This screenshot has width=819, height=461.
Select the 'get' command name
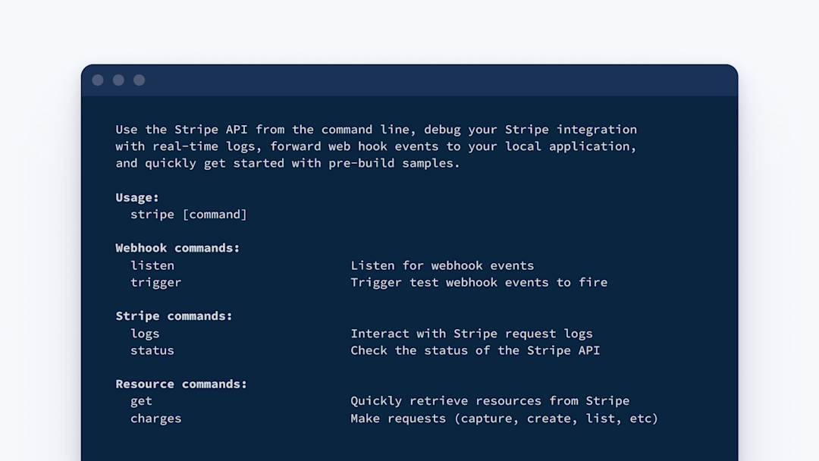coord(141,401)
